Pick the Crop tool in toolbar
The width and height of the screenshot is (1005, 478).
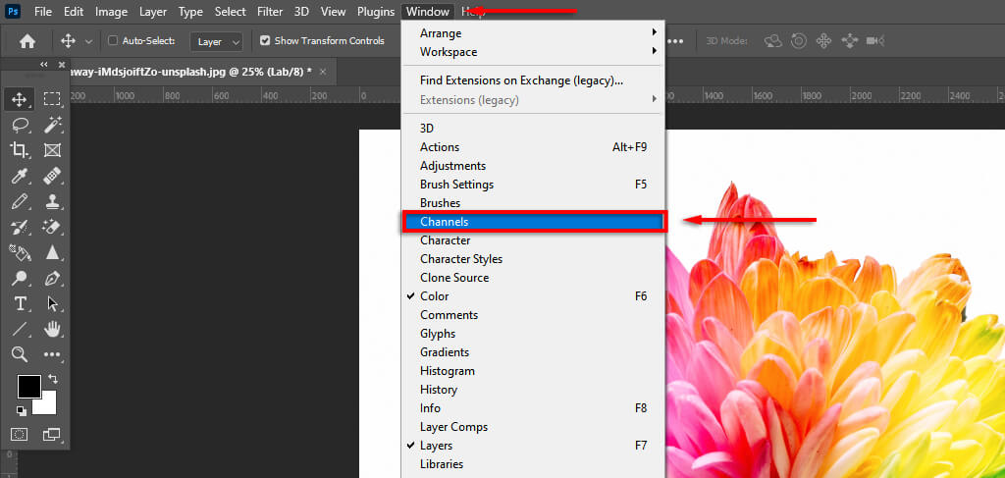(19, 150)
